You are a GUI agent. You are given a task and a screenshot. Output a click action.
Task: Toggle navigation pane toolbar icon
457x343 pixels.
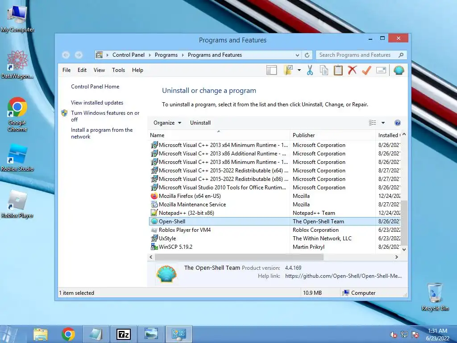(x=271, y=70)
